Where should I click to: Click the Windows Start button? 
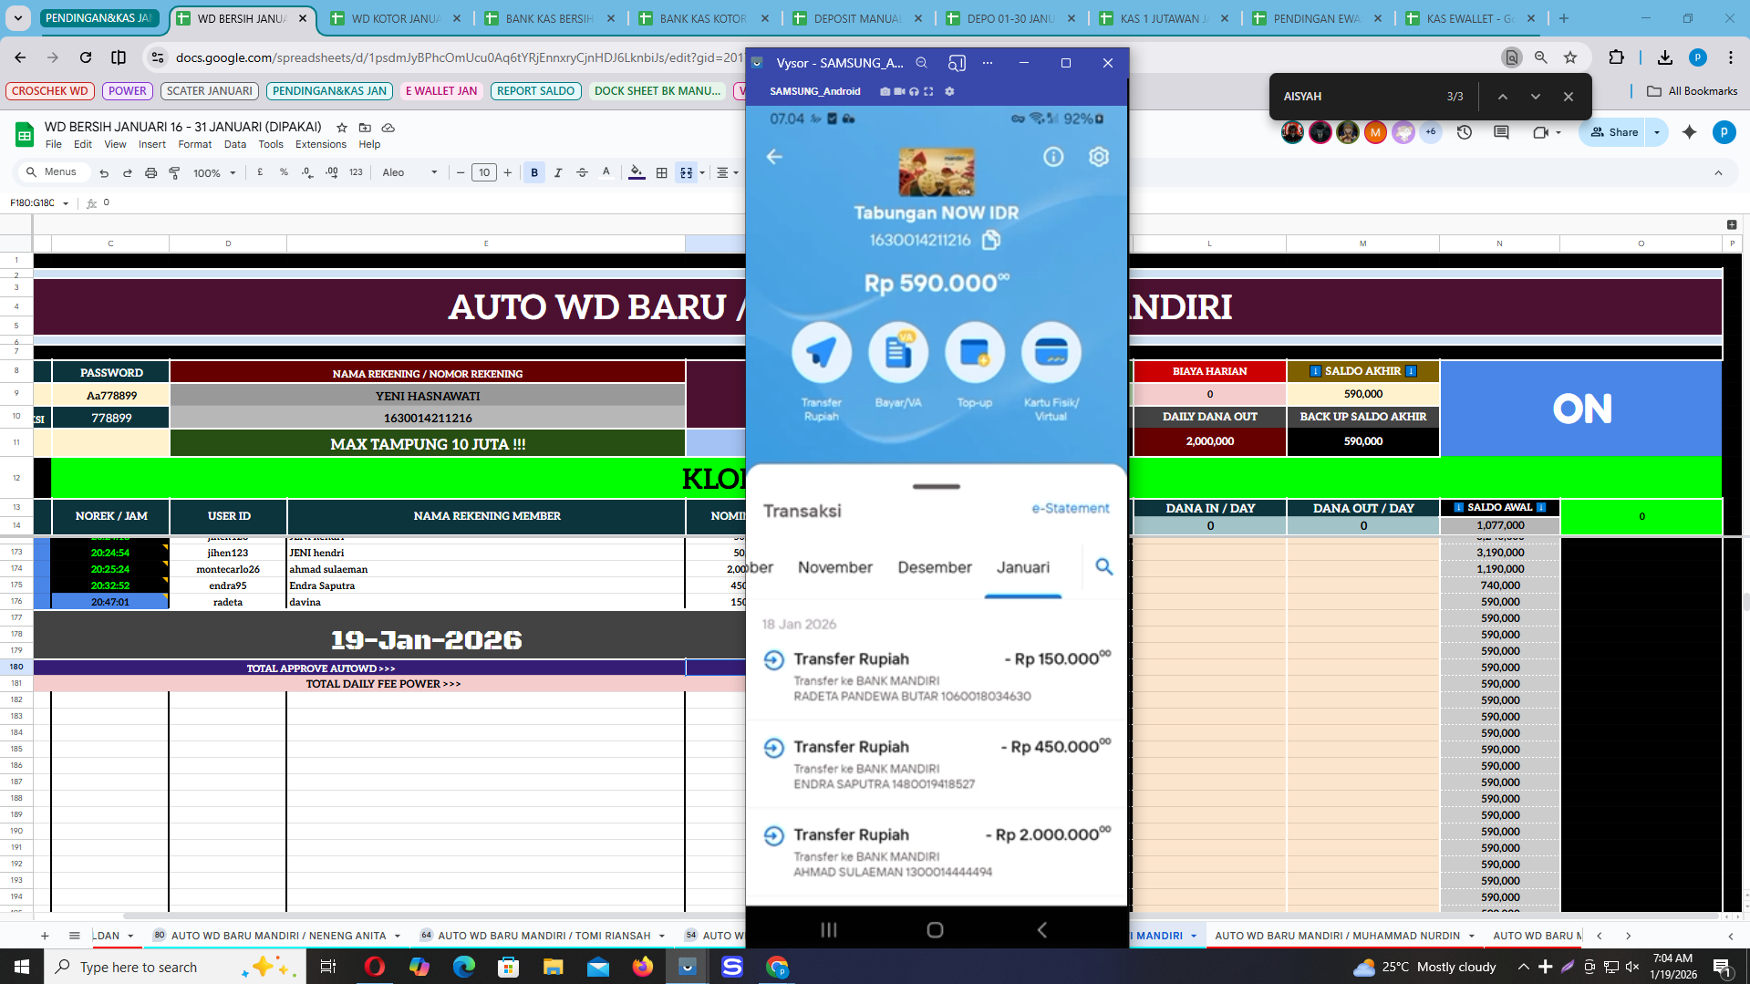(22, 967)
